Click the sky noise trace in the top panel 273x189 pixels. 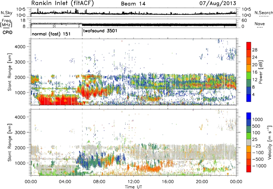pyautogui.click(x=133, y=13)
